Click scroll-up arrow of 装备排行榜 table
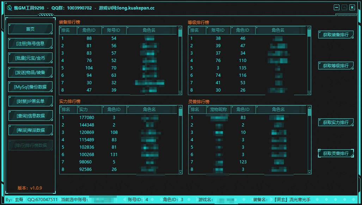This screenshot has width=362, height=205. 180,28
